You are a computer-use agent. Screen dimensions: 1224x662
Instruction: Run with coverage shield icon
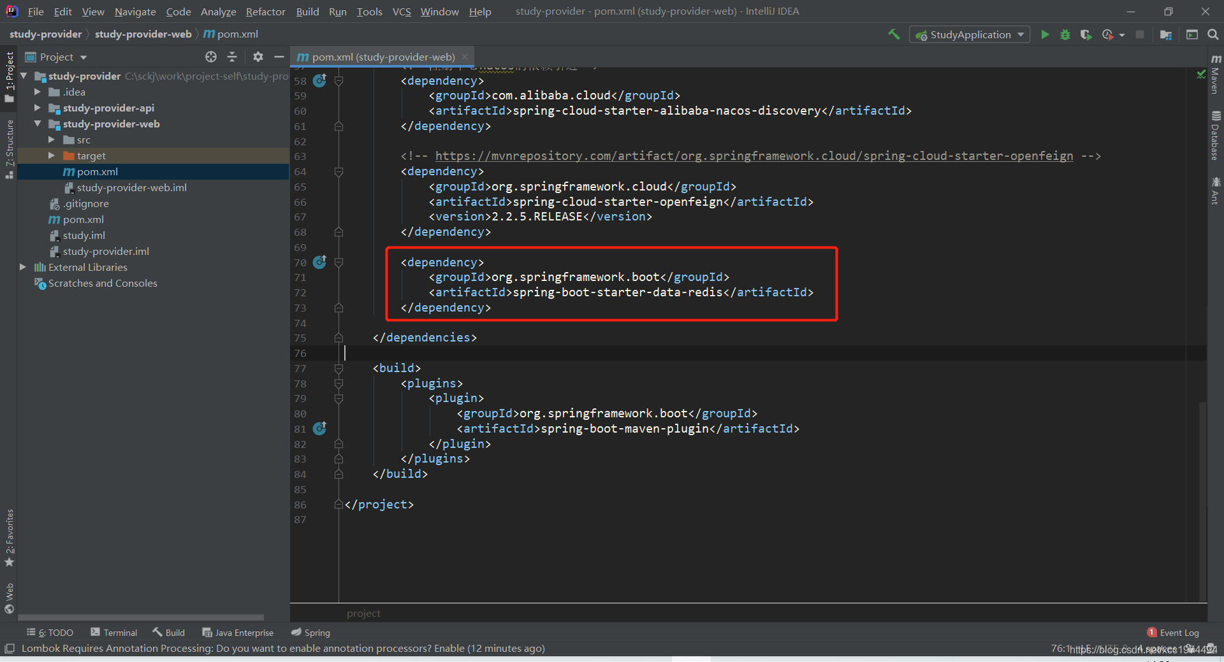[x=1086, y=34]
